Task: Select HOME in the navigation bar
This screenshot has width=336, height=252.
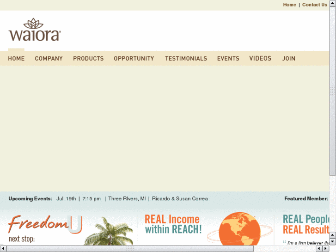Action: point(16,58)
